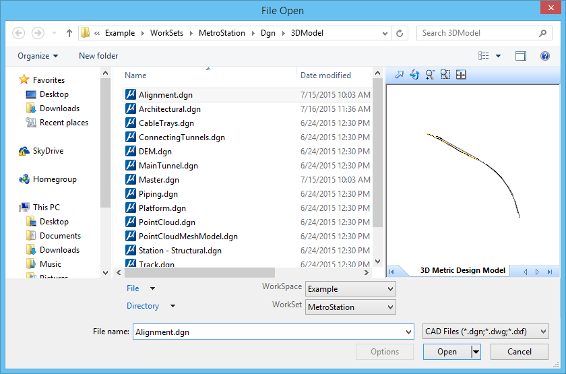Go up one folder level
The width and height of the screenshot is (566, 374).
click(x=69, y=33)
